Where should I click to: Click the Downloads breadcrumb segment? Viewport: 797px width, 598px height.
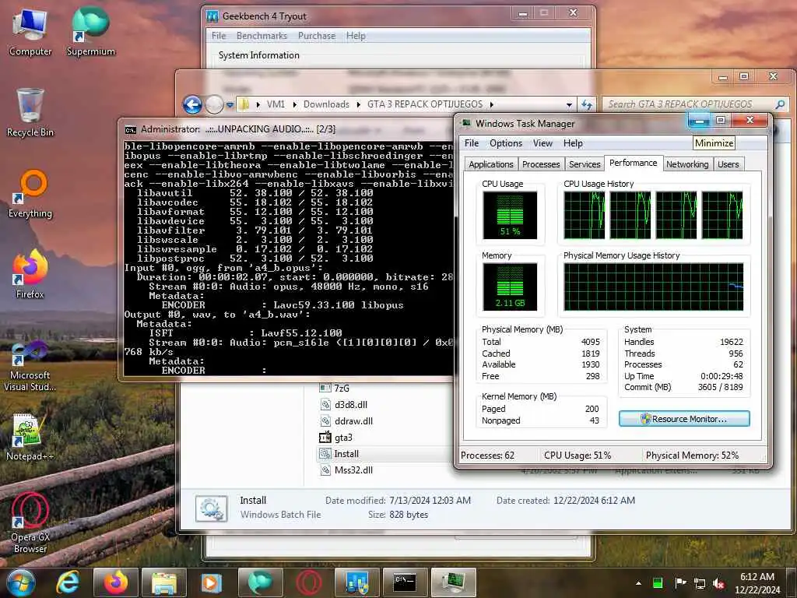point(326,104)
